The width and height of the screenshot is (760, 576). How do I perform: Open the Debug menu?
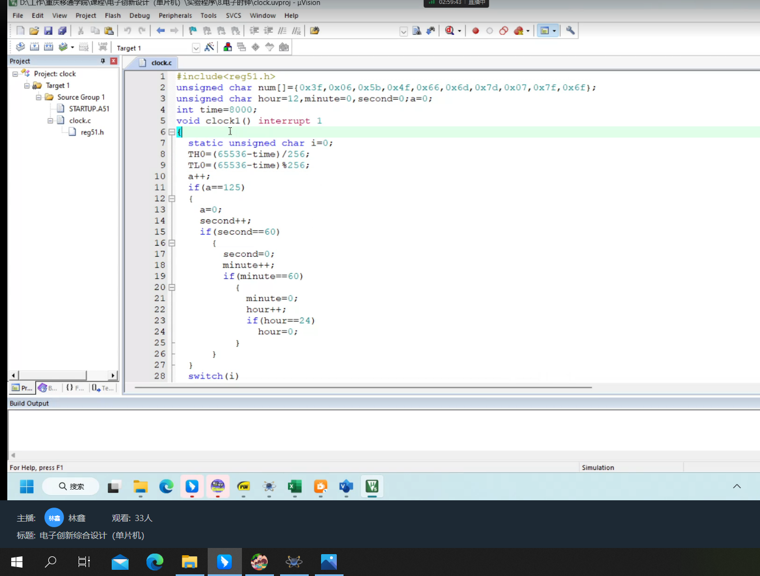pos(140,16)
